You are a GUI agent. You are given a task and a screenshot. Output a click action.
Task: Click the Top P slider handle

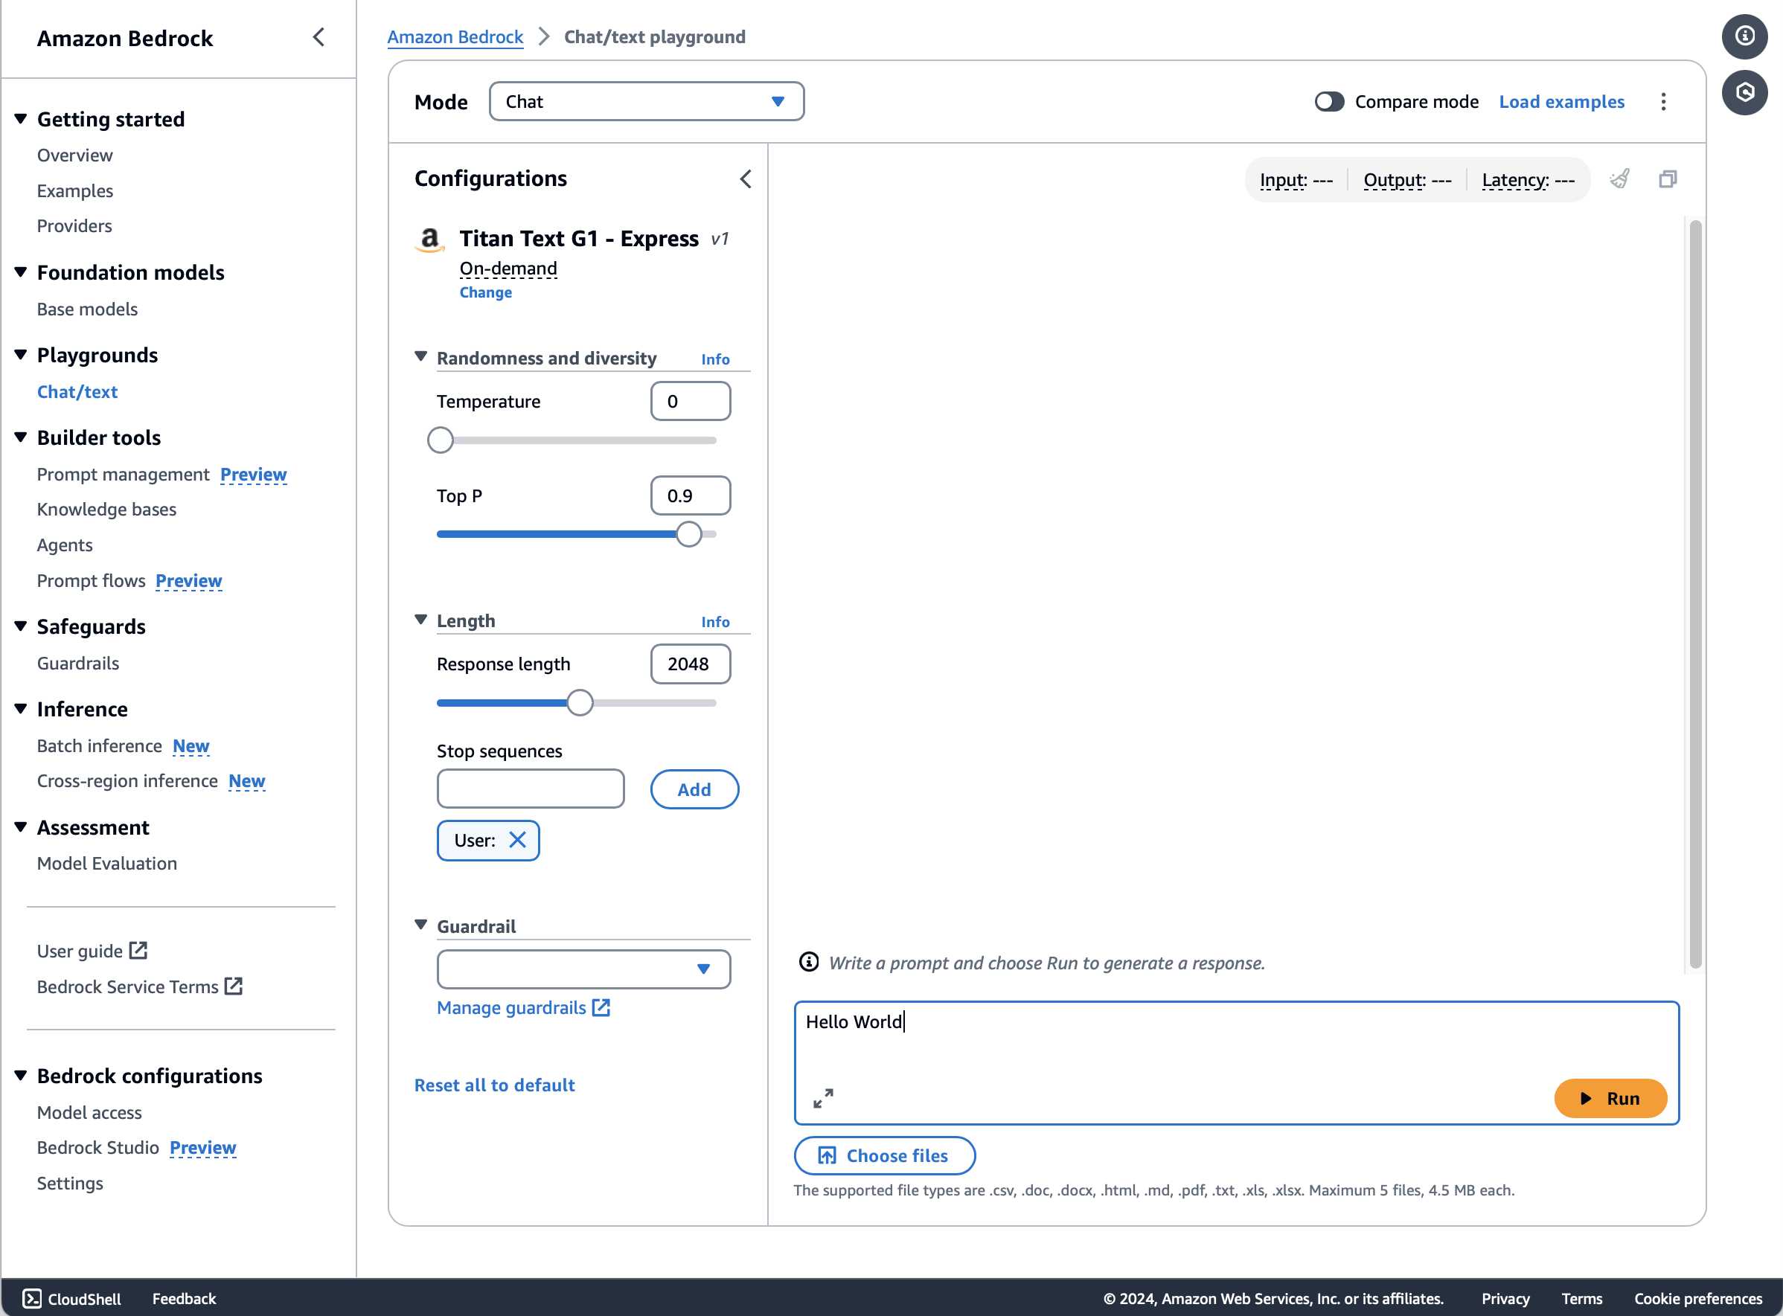(689, 533)
